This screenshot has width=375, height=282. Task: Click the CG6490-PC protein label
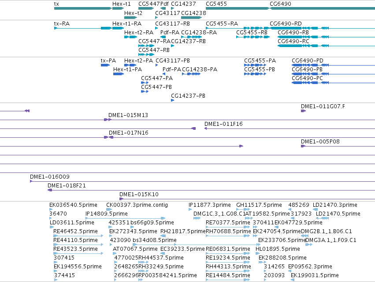click(x=307, y=78)
